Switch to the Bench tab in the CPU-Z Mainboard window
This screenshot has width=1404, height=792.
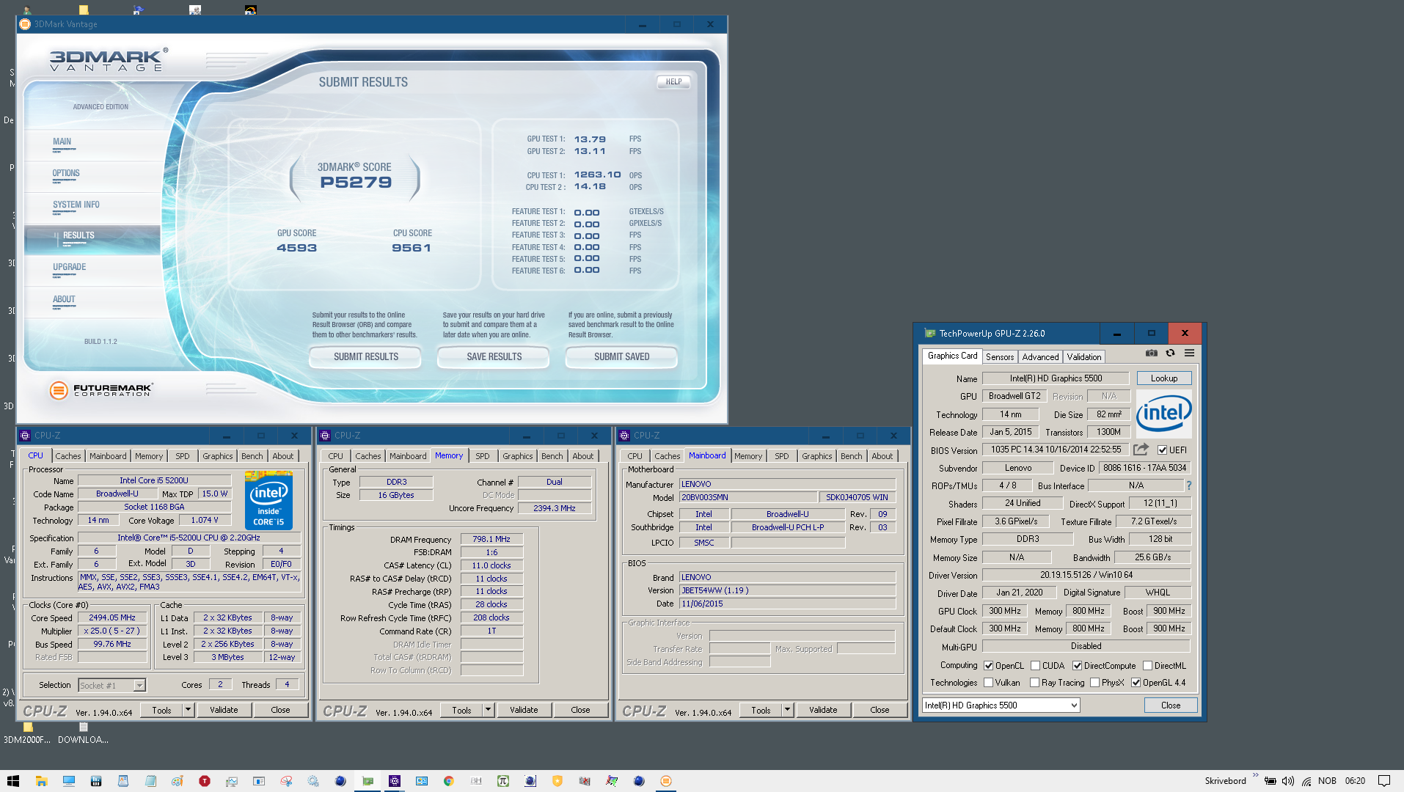click(x=851, y=456)
